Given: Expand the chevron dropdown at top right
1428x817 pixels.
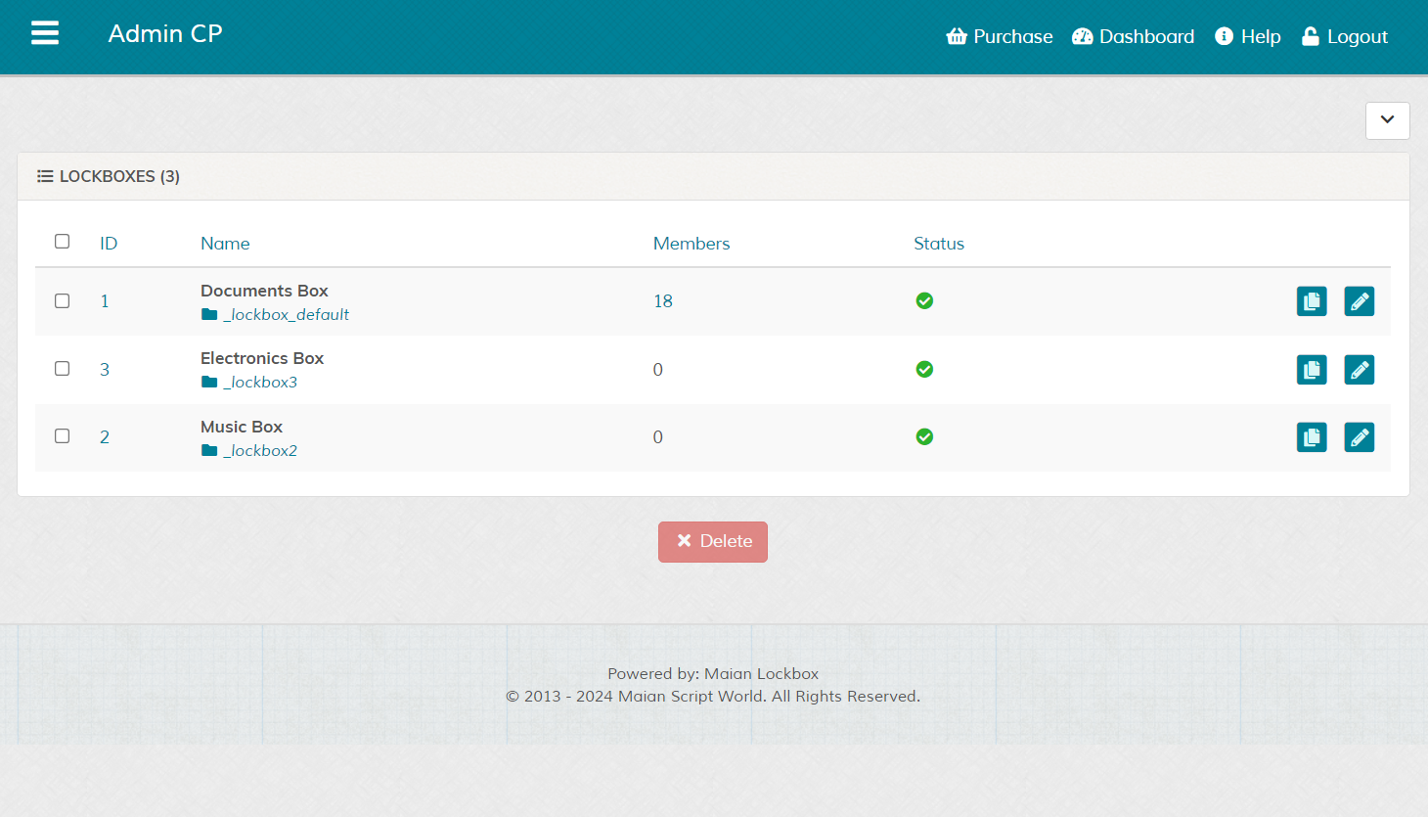Looking at the screenshot, I should (1387, 120).
